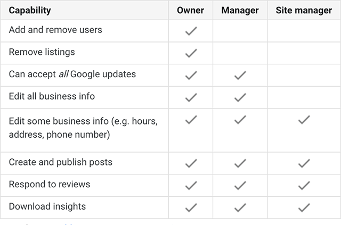Click the "Add and remove users" row label

coord(55,30)
